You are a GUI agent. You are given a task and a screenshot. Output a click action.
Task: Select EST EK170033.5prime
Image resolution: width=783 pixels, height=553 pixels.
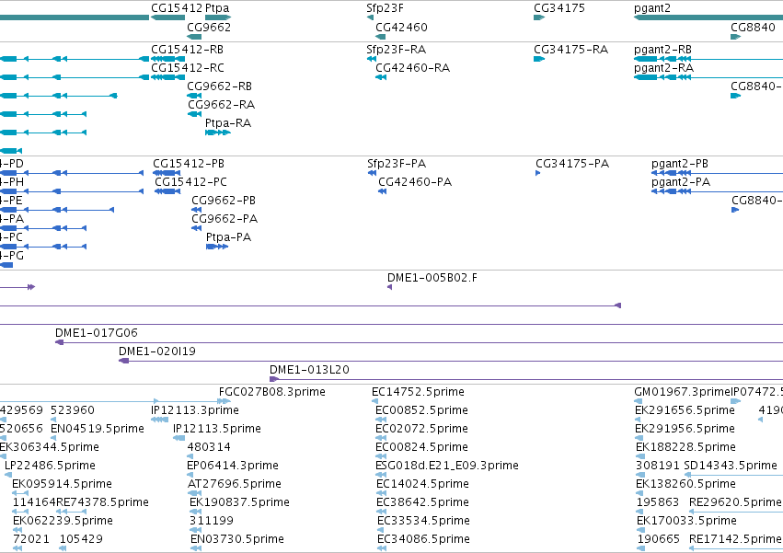point(686,521)
